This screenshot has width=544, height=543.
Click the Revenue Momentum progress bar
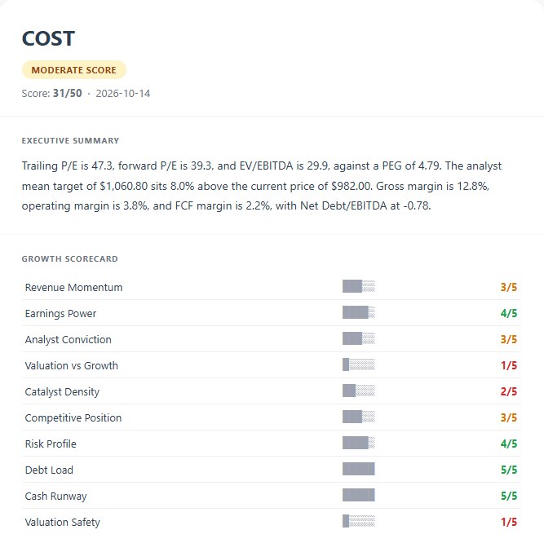359,286
